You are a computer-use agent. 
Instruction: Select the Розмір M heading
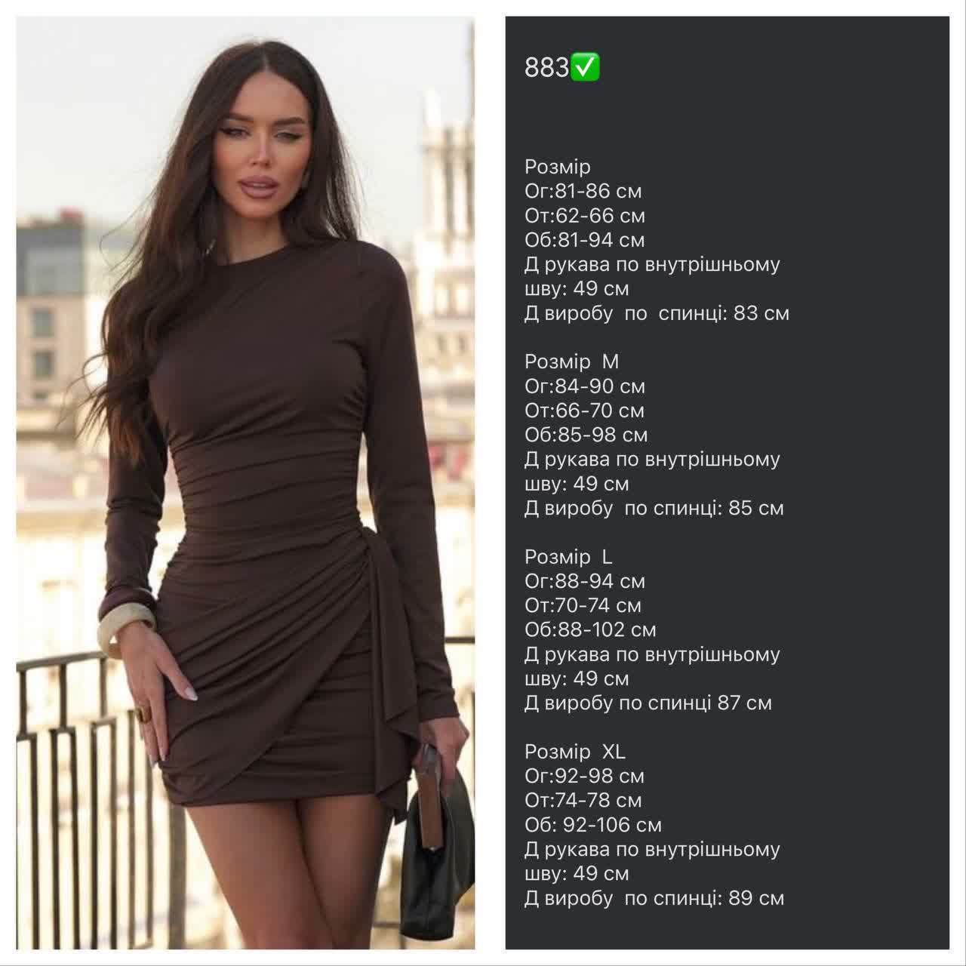tap(571, 361)
